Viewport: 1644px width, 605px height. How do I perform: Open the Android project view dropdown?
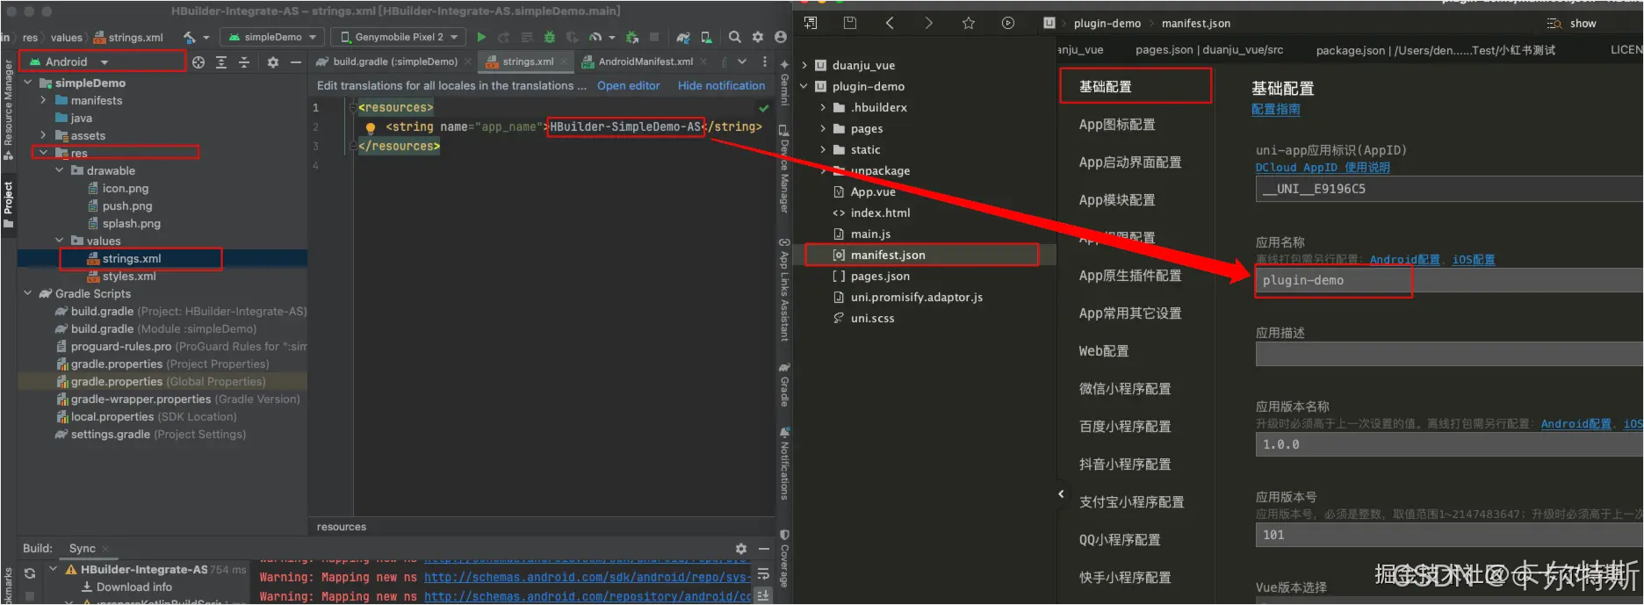pos(69,62)
